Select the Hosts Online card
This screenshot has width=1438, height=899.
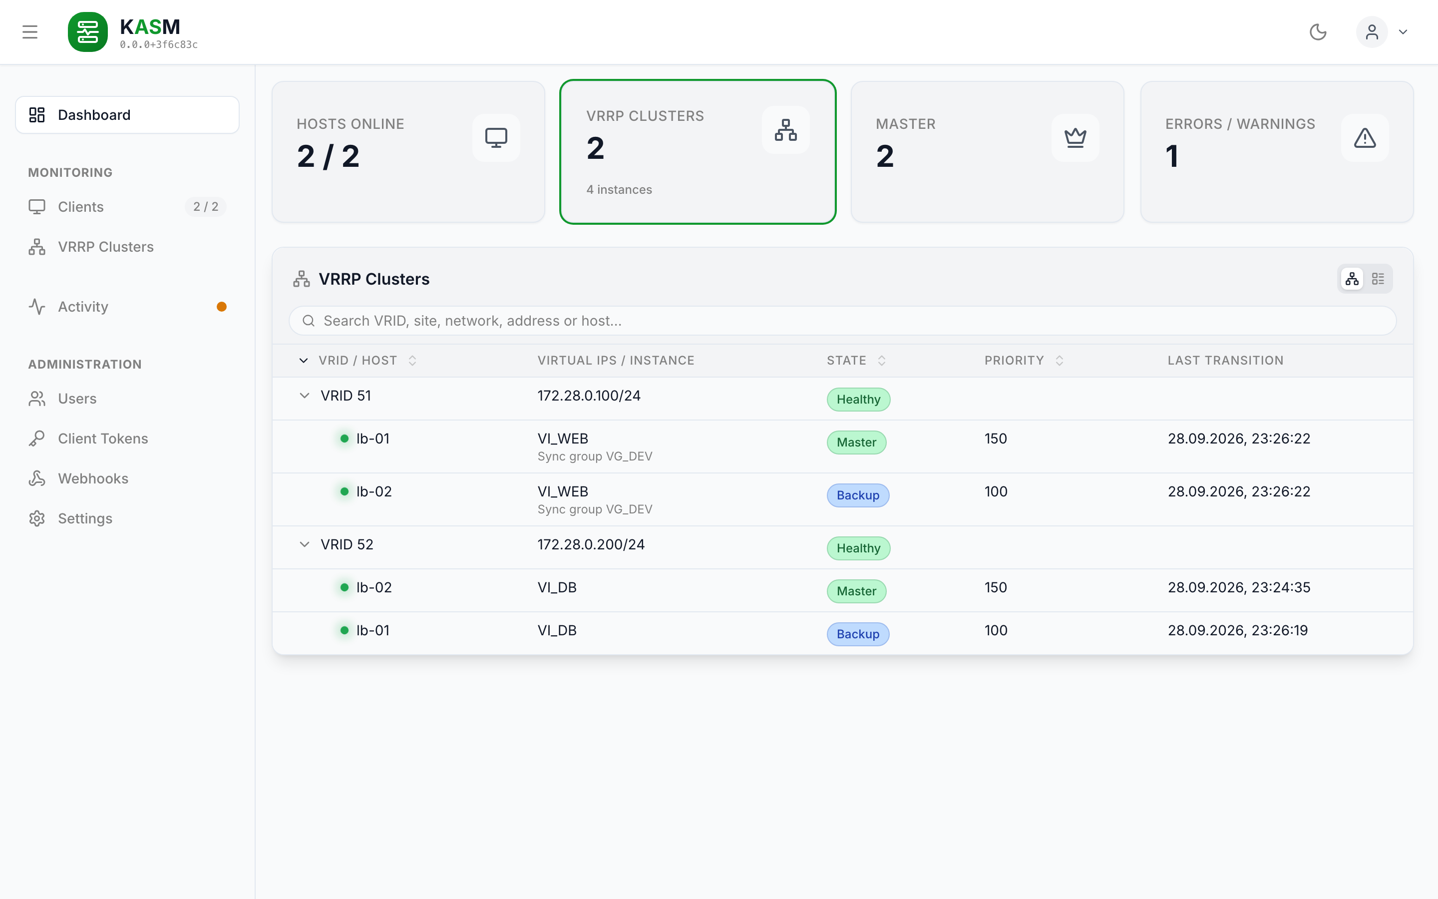(408, 152)
